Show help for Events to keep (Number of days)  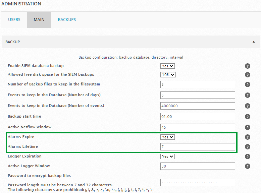point(248,95)
